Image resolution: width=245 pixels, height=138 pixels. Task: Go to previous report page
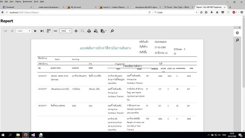(12, 31)
